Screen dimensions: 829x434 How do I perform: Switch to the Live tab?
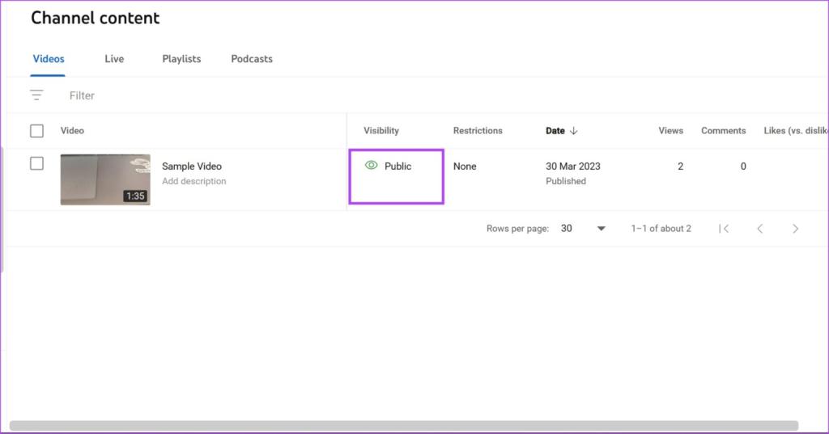coord(114,59)
